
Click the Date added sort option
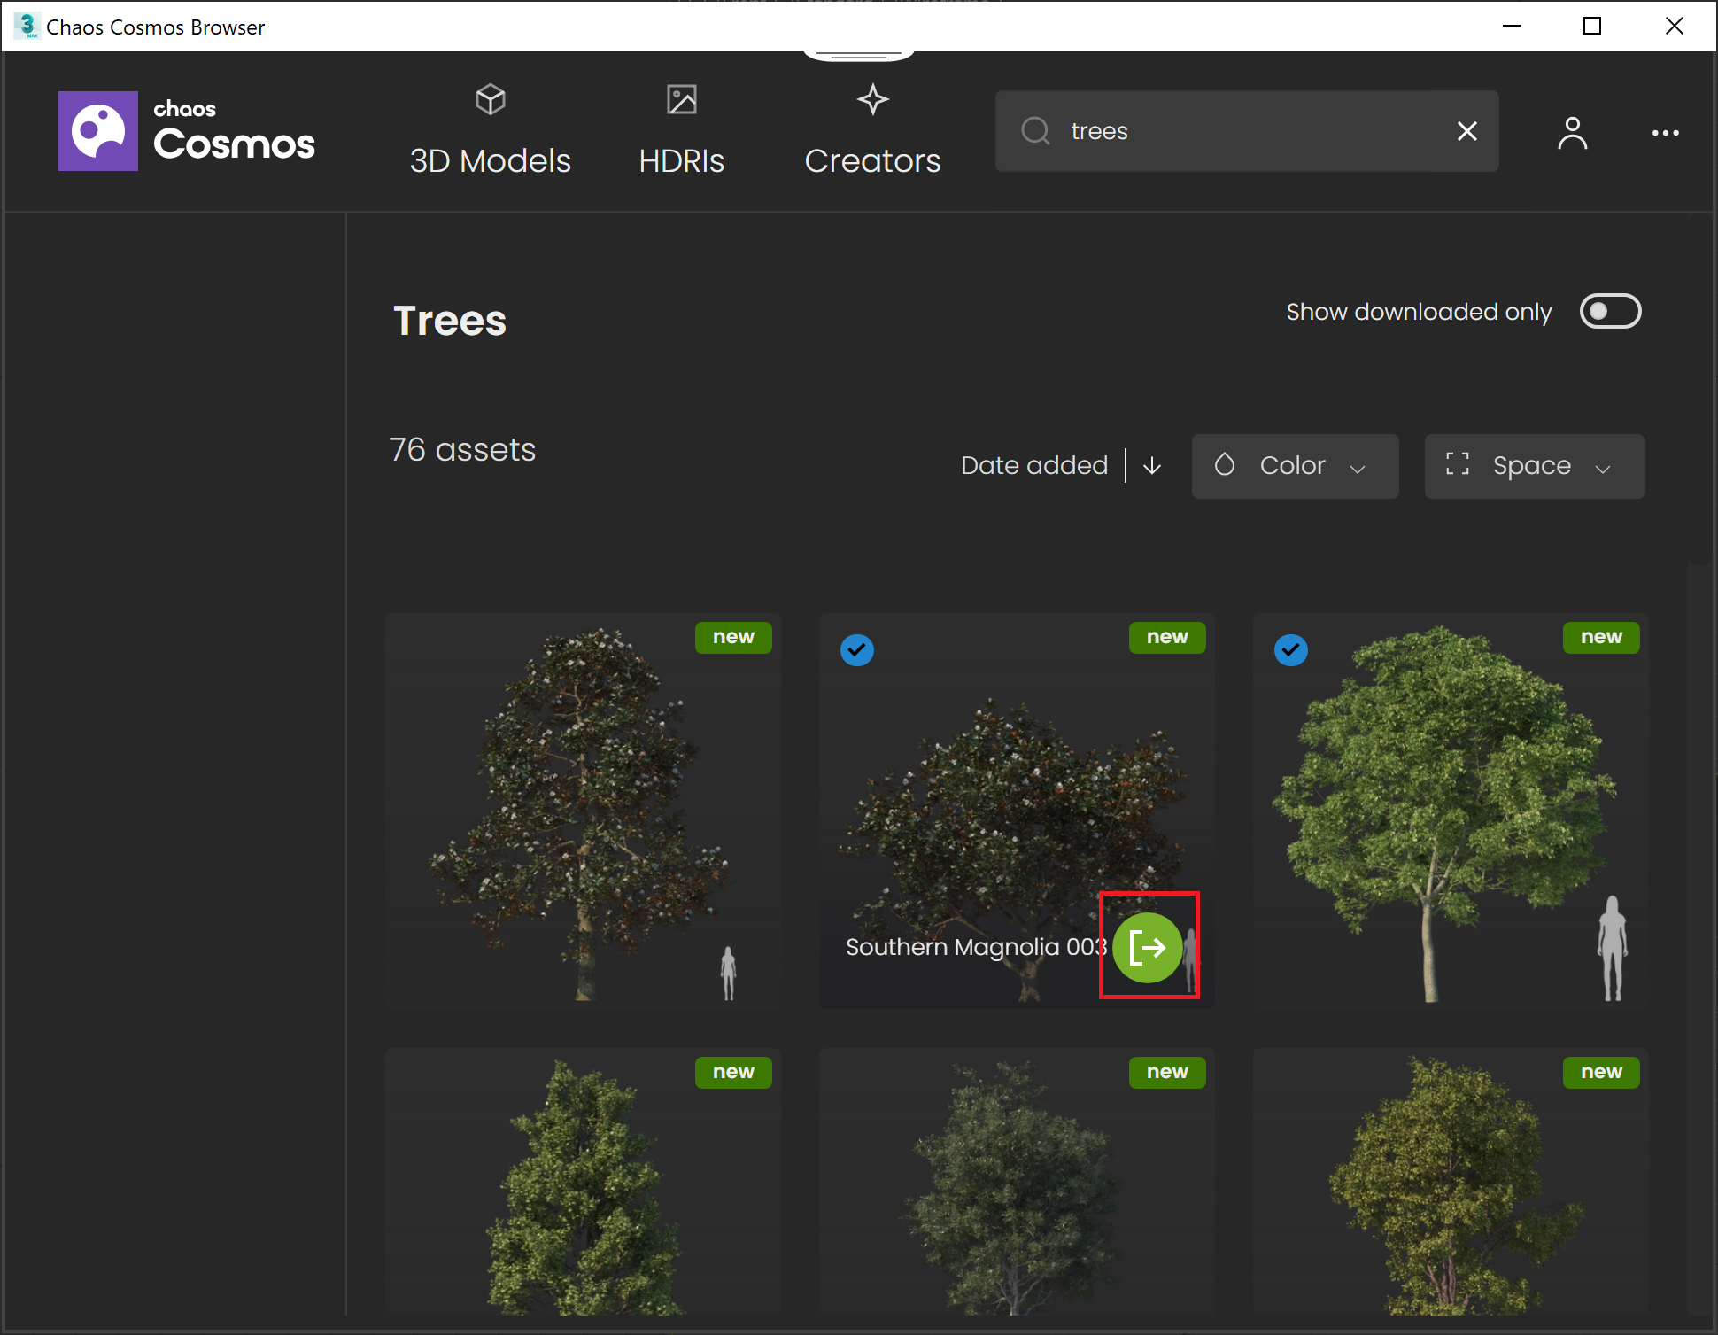[x=1033, y=465]
